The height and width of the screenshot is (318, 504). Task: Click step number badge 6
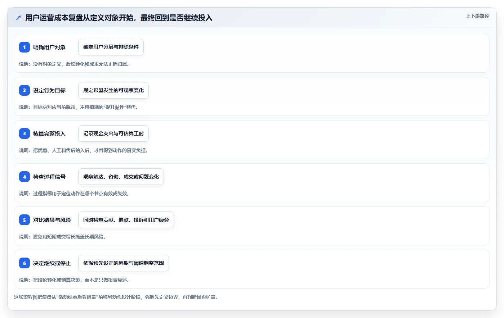click(x=24, y=263)
